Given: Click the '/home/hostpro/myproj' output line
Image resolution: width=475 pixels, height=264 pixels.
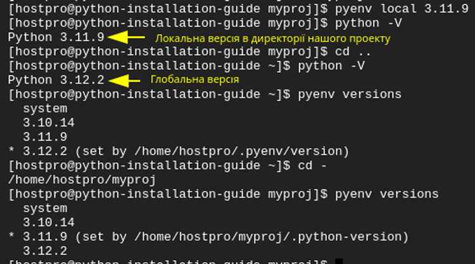Looking at the screenshot, I should pyautogui.click(x=82, y=180).
